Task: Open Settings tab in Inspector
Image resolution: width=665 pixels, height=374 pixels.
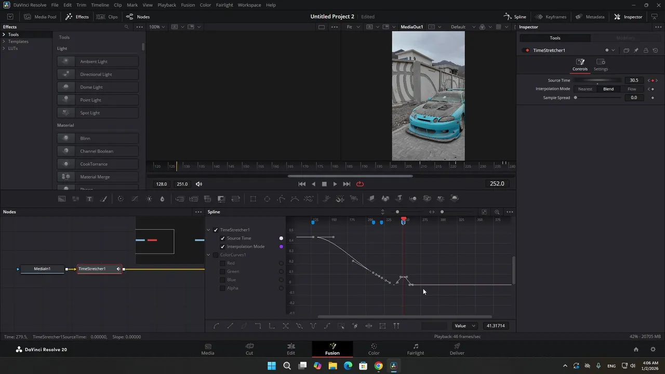Action: click(x=601, y=65)
